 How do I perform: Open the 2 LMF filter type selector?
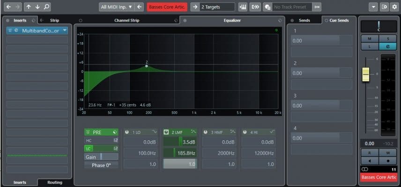[193, 132]
